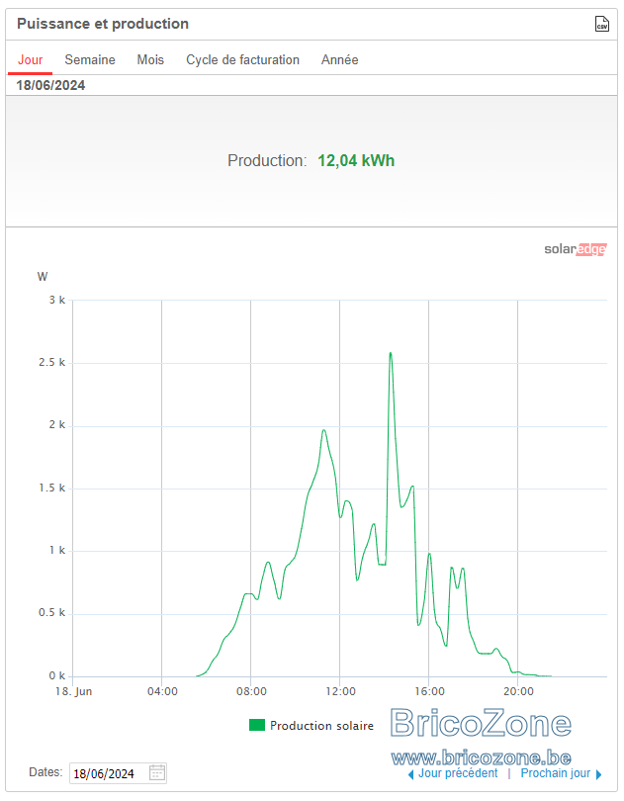This screenshot has height=801, width=624.
Task: Click the 0 k axis label
Action: coord(57,675)
